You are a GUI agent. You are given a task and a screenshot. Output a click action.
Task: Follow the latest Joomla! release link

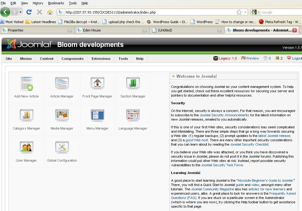275,136
